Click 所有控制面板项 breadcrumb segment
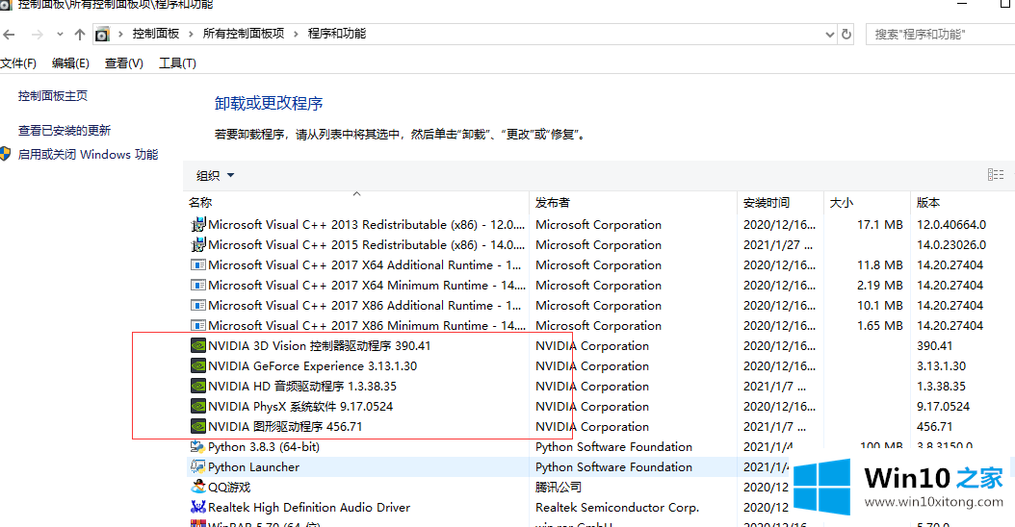The width and height of the screenshot is (1015, 527). click(244, 34)
